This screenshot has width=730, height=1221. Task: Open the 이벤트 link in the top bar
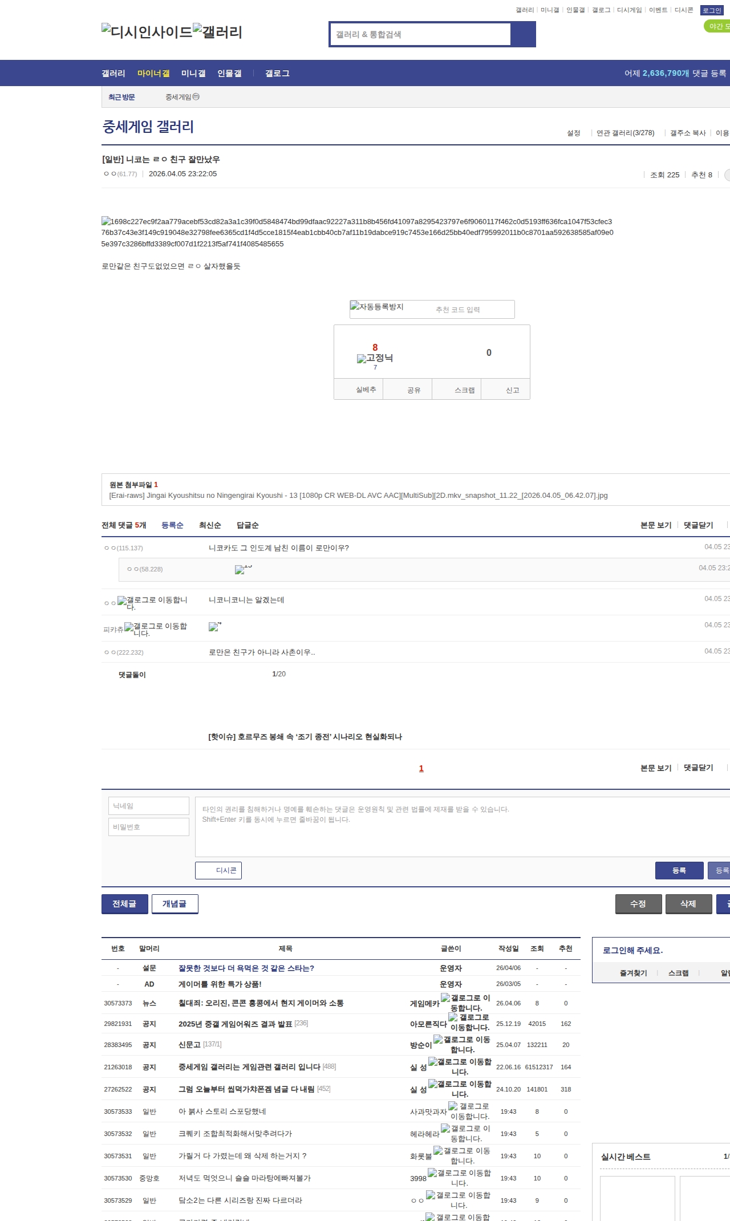(658, 10)
